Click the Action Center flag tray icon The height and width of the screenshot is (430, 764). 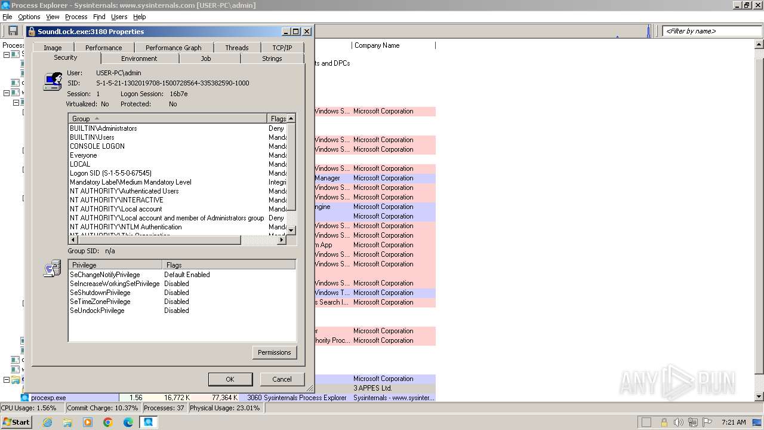(708, 422)
